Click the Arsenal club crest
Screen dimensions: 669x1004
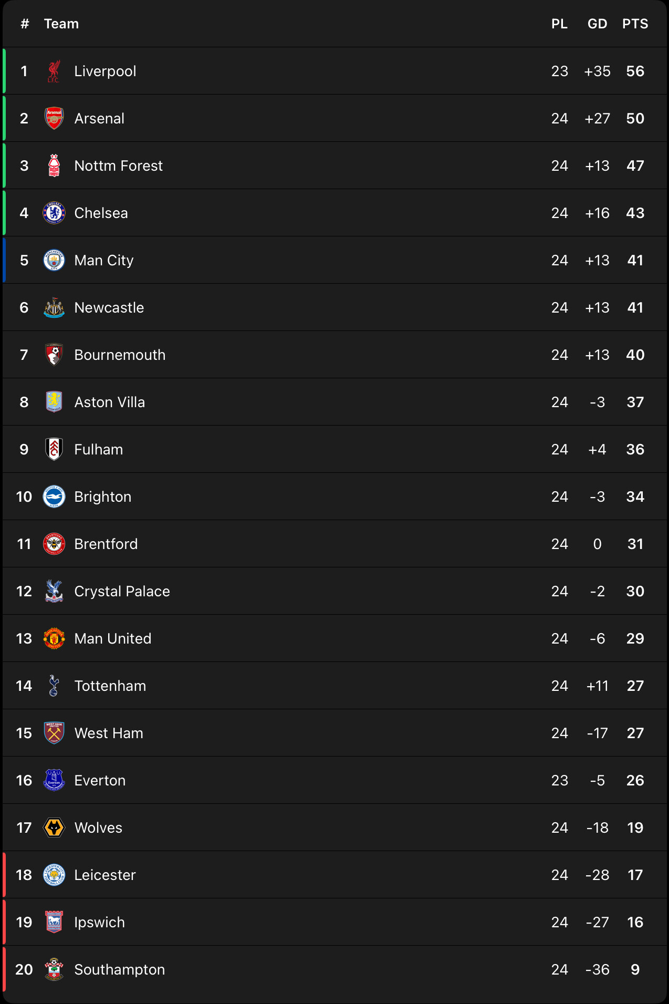point(54,119)
